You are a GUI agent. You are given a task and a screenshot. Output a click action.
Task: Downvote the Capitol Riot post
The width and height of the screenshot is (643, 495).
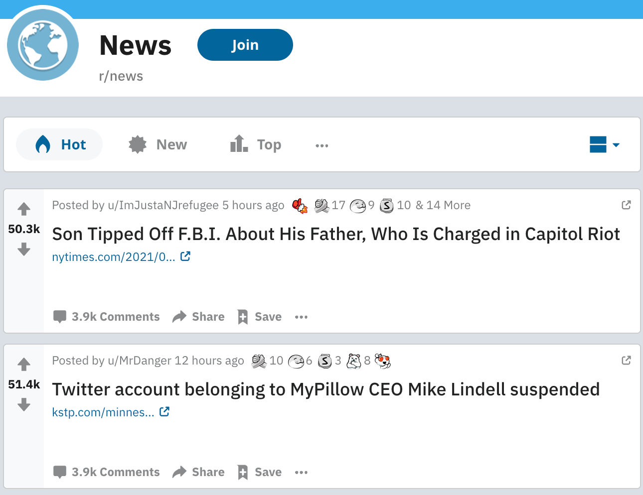[24, 249]
